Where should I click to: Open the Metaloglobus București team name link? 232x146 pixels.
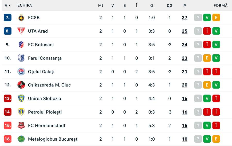coord(53,139)
